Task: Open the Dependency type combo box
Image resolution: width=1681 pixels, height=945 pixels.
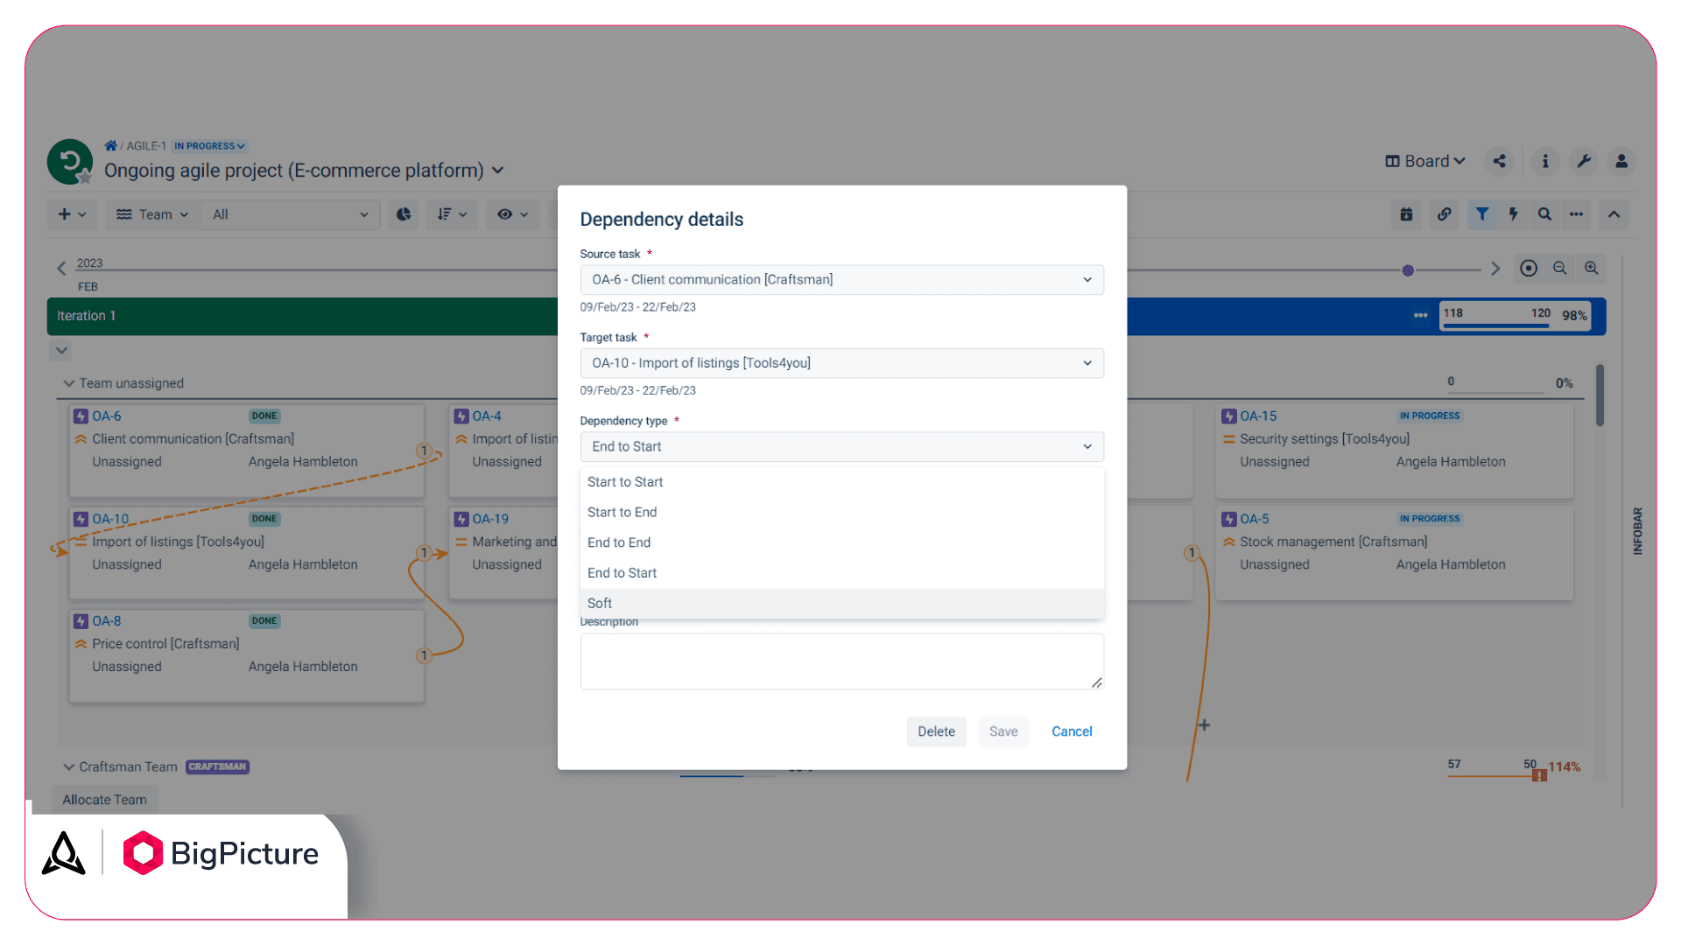Action: tap(841, 447)
